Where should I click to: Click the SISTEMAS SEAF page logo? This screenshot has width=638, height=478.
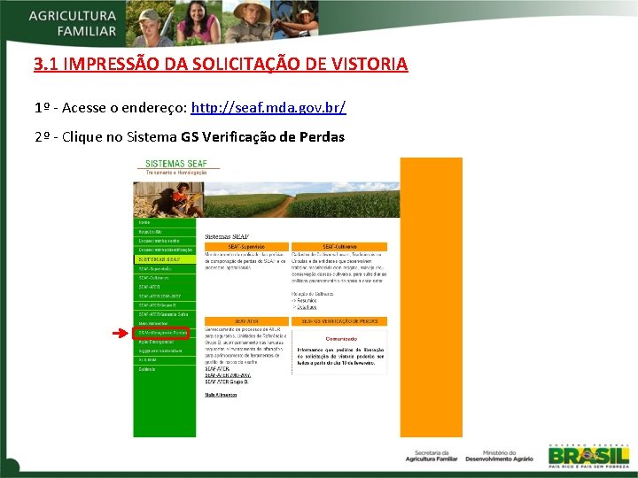pyautogui.click(x=176, y=166)
